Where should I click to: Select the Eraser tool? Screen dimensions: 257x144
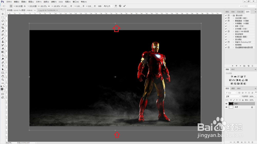3,49
